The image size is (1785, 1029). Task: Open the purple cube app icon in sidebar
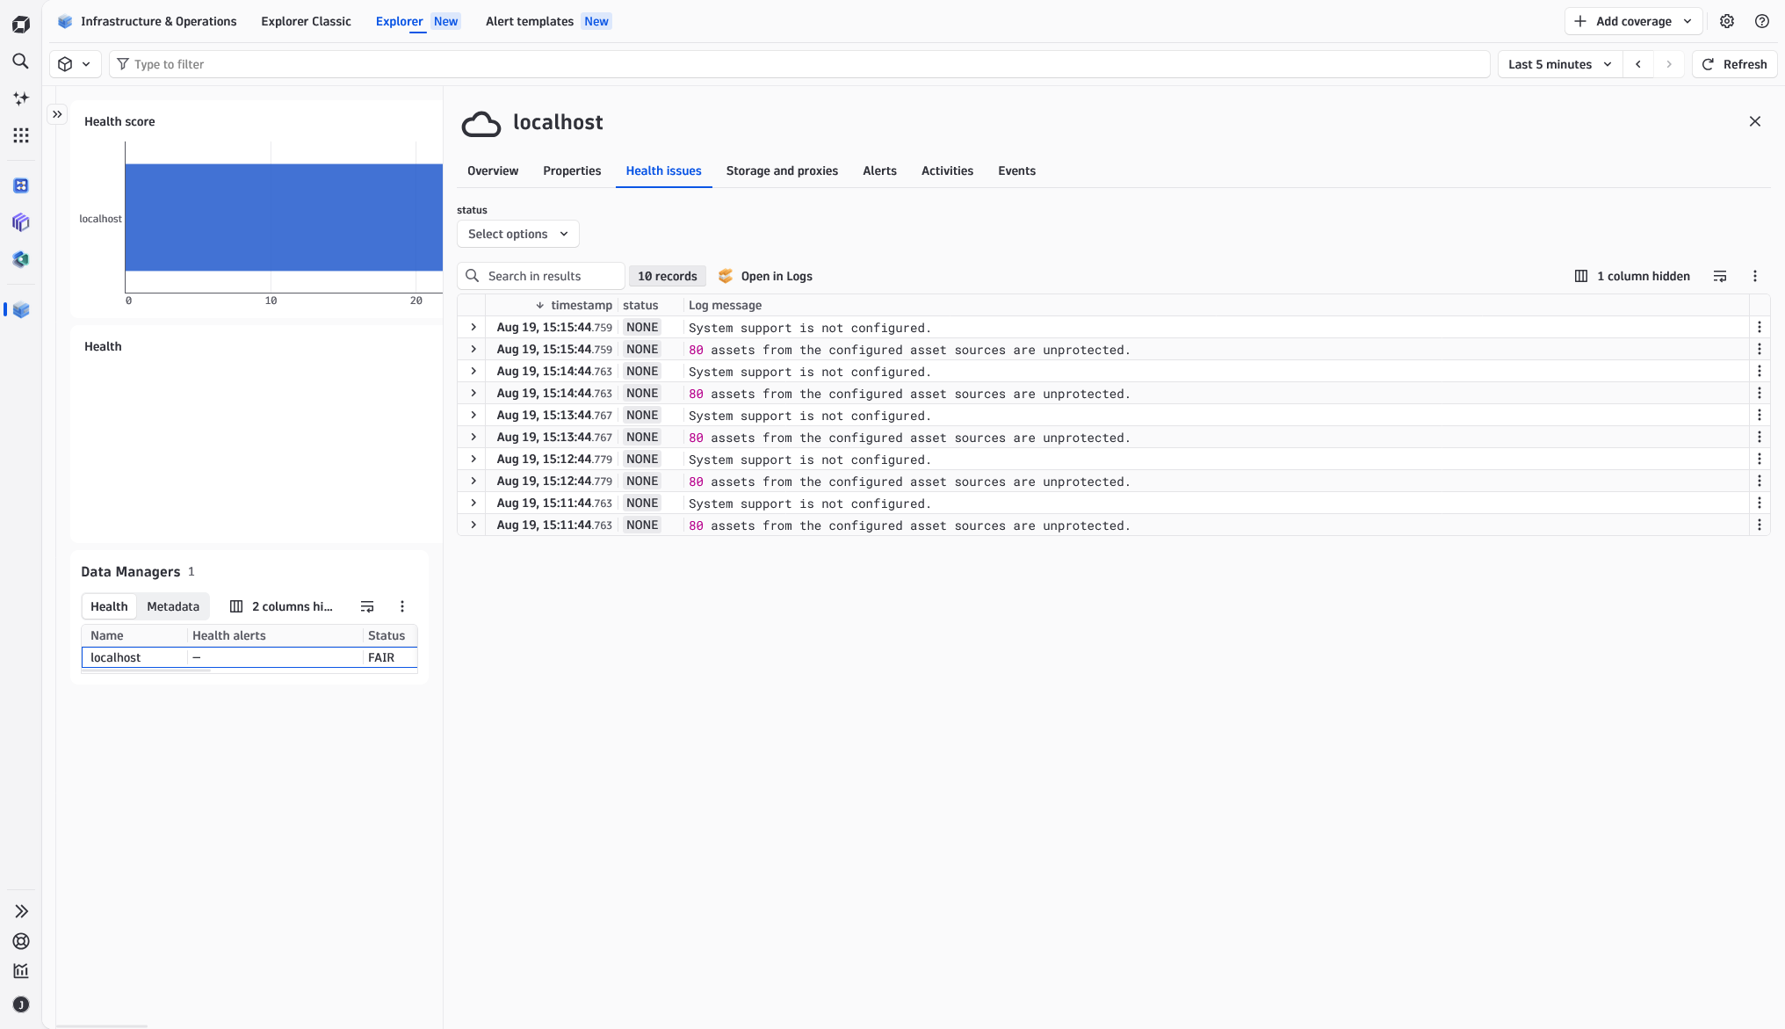[x=21, y=222]
